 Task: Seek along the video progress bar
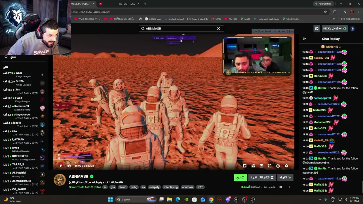174,160
